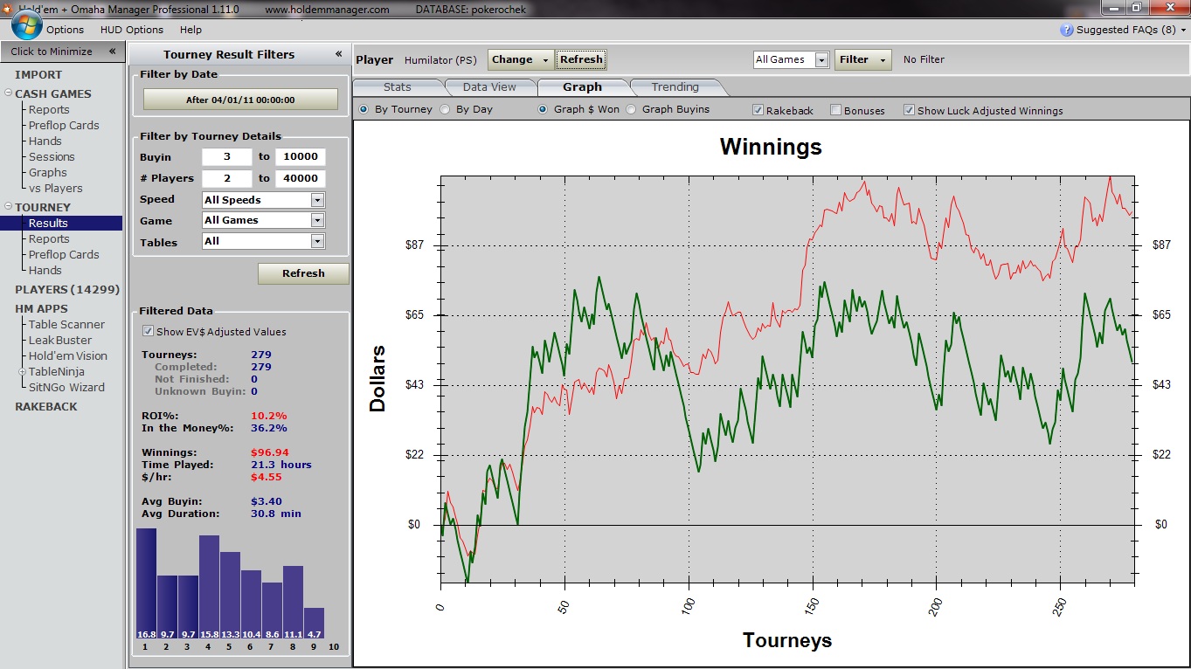Switch to the Trending tab

675,86
